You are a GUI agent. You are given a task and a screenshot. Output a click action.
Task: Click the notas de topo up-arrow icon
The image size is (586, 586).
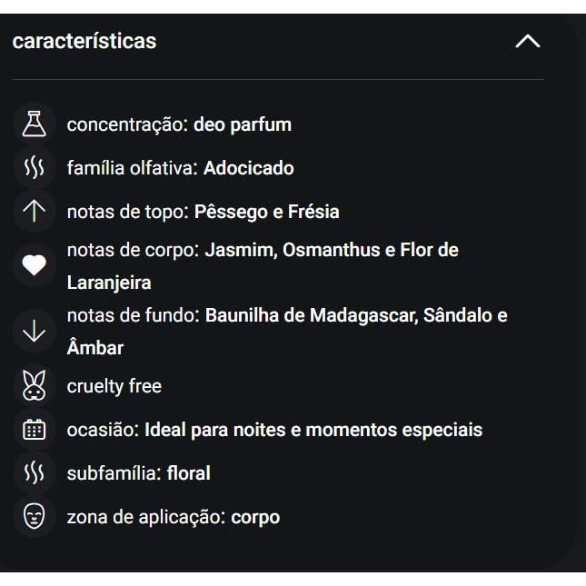[x=34, y=212]
